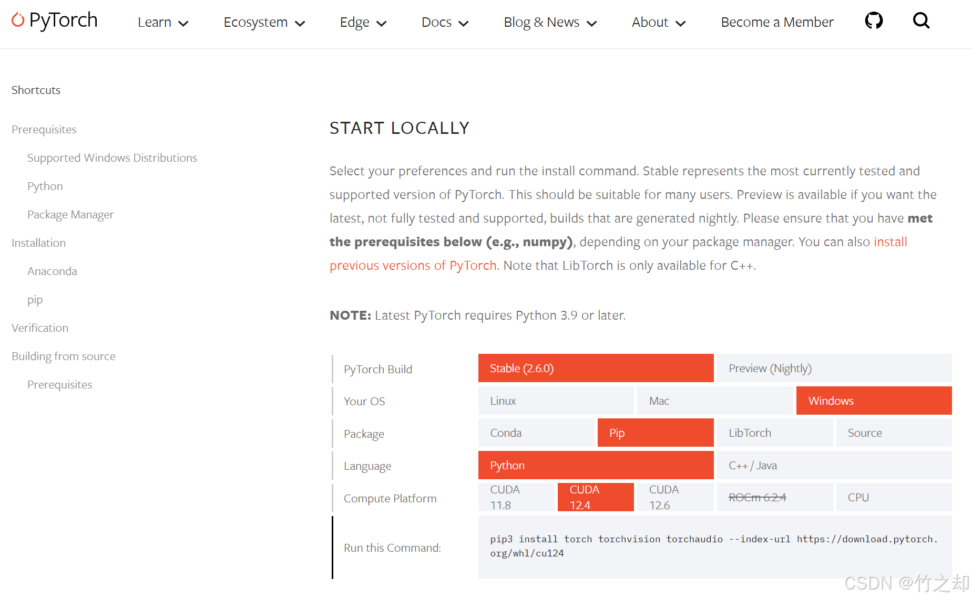Click the pip3 install command text
Screen dimensions: 972x600
pos(714,546)
